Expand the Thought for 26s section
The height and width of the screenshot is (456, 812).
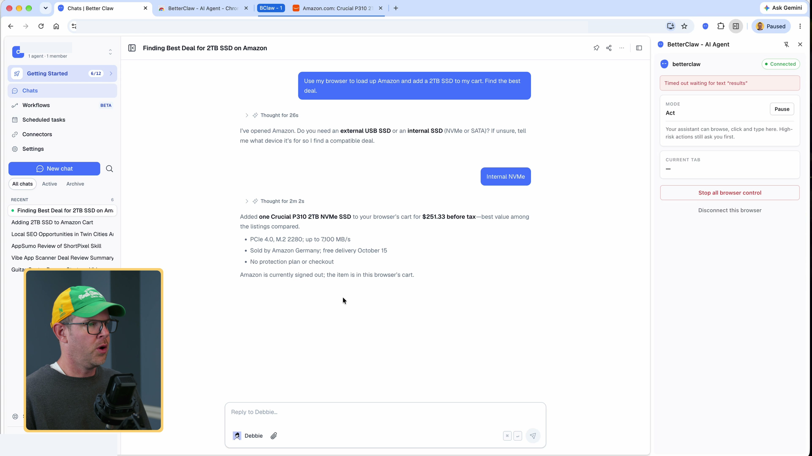coord(246,116)
